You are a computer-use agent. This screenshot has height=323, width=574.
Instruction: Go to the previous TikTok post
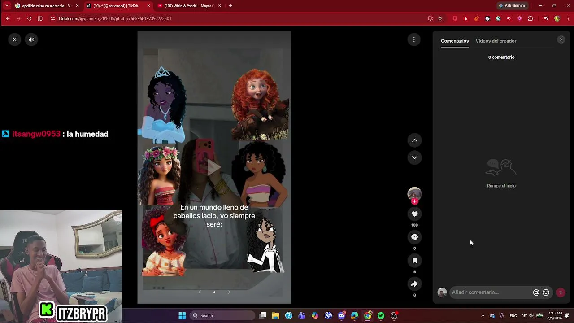[414, 140]
